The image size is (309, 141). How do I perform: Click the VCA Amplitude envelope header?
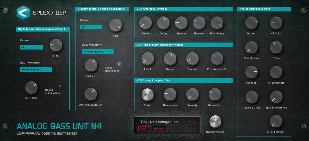pos(183,9)
